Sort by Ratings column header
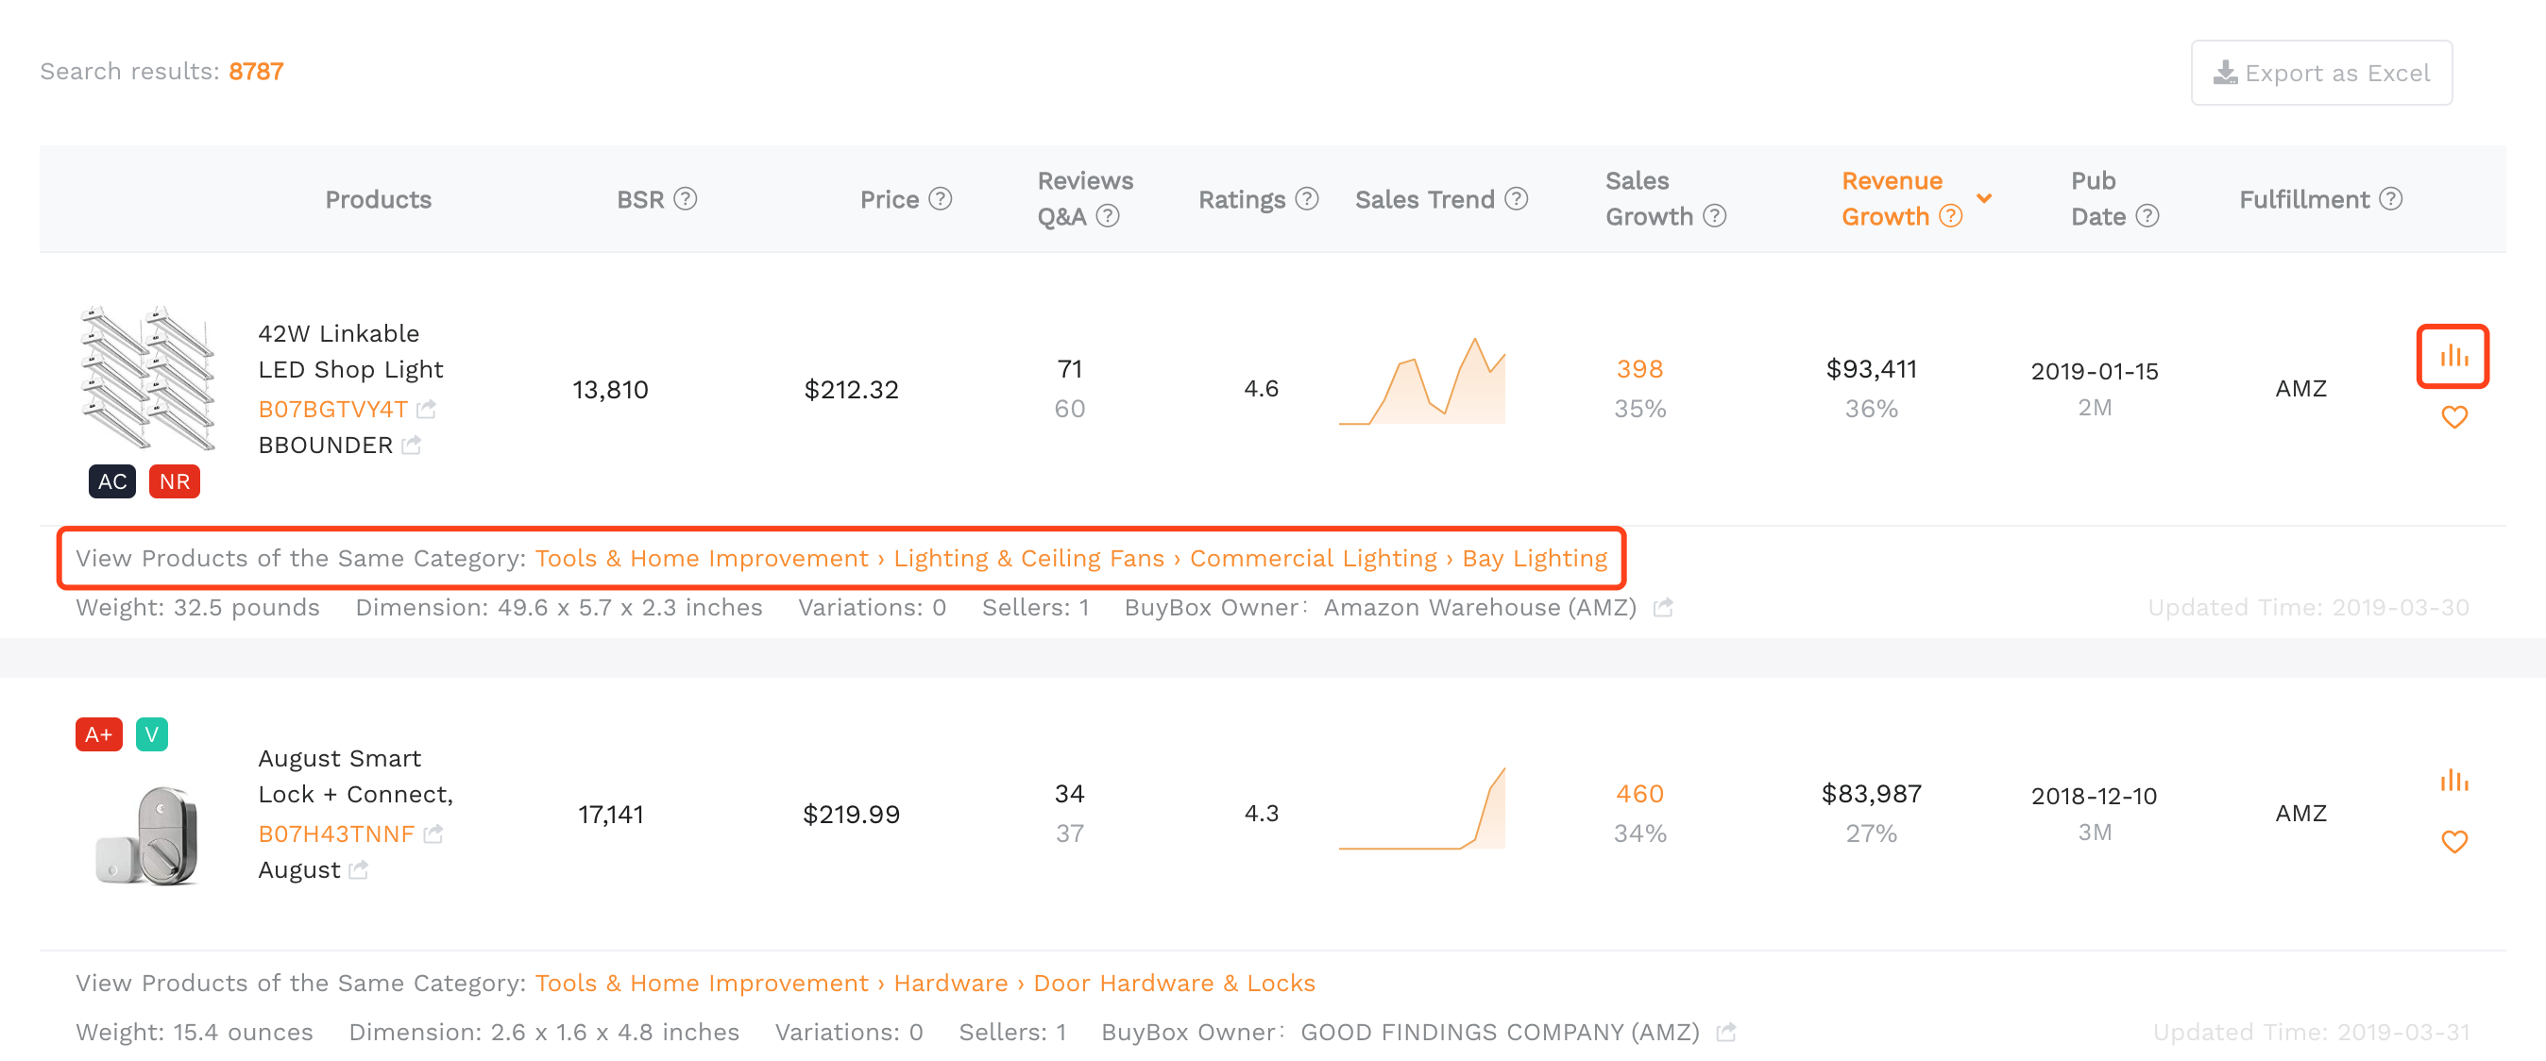 coord(1242,199)
